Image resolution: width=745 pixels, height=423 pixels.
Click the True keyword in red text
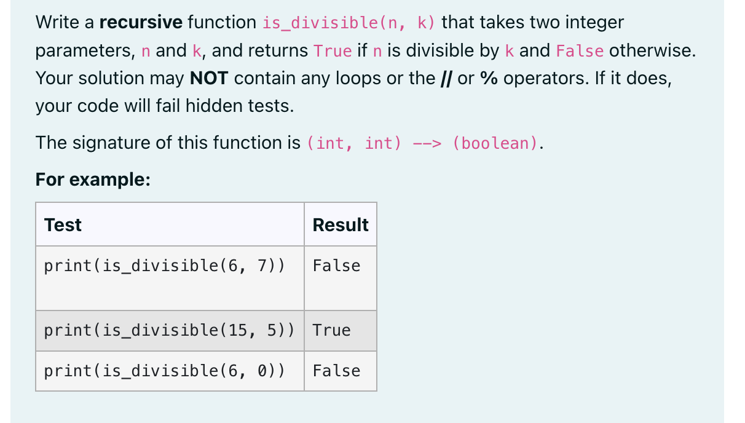tap(333, 50)
